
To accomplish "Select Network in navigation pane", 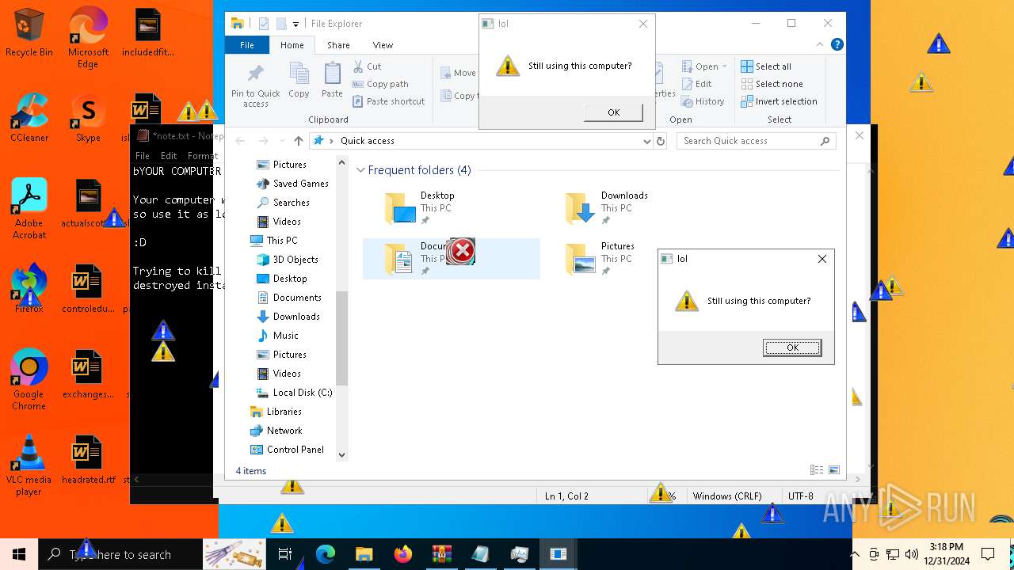I will point(276,431).
